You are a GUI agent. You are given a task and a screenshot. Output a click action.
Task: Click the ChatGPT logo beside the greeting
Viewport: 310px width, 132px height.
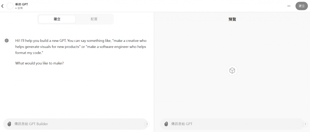(x=7, y=41)
